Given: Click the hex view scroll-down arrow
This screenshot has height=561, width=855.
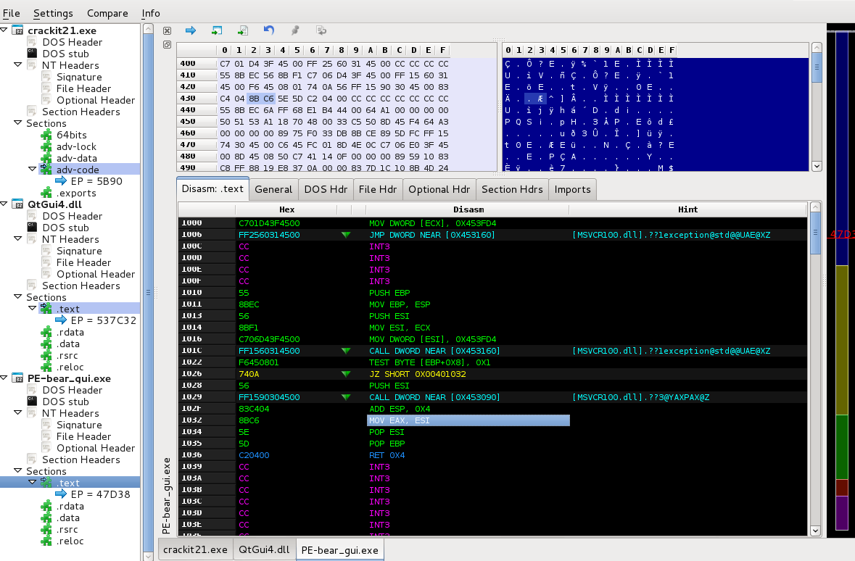Looking at the screenshot, I should 817,166.
